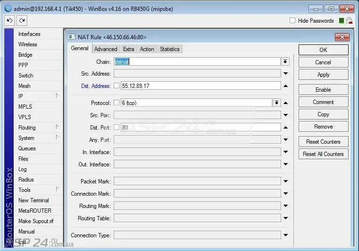Screen dimensions: 359x251
Task: Switch to the Statistics tab
Action: [170, 49]
